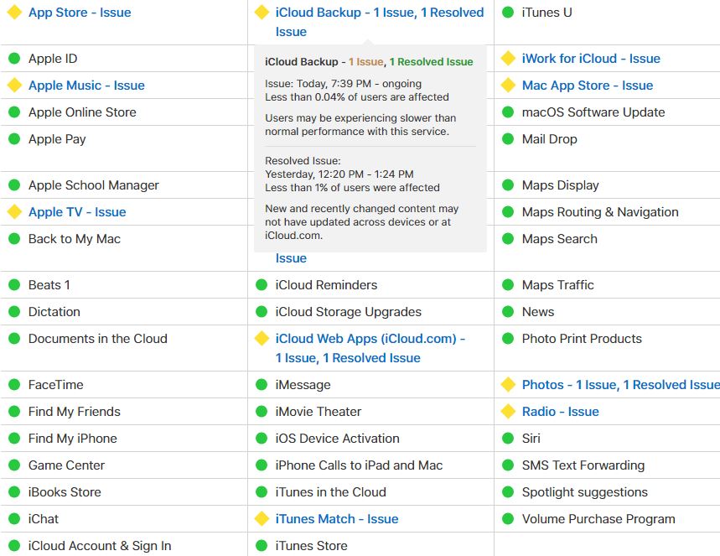Click yellow diamond icon beside iCloud Web Apps
The image size is (720, 556).
[262, 339]
